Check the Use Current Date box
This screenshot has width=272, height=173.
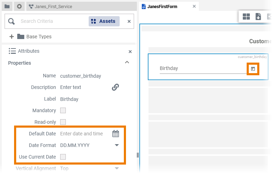(63, 157)
